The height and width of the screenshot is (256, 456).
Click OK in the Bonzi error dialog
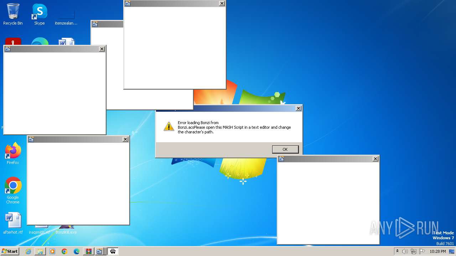coord(285,149)
